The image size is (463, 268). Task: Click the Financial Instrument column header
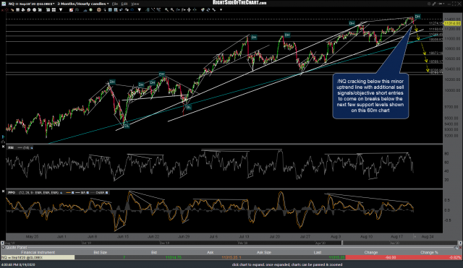[38, 252]
